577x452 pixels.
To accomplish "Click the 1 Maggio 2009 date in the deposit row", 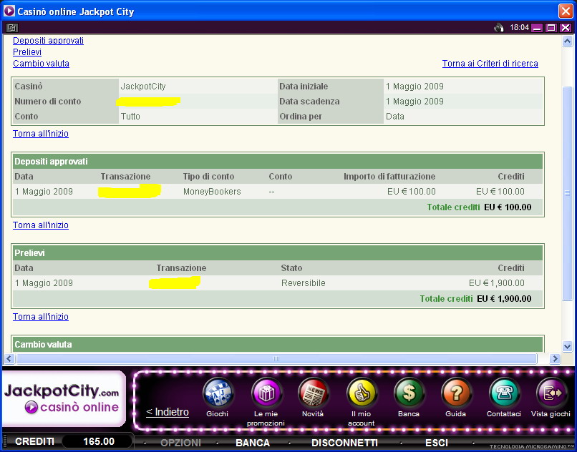I will [x=44, y=192].
